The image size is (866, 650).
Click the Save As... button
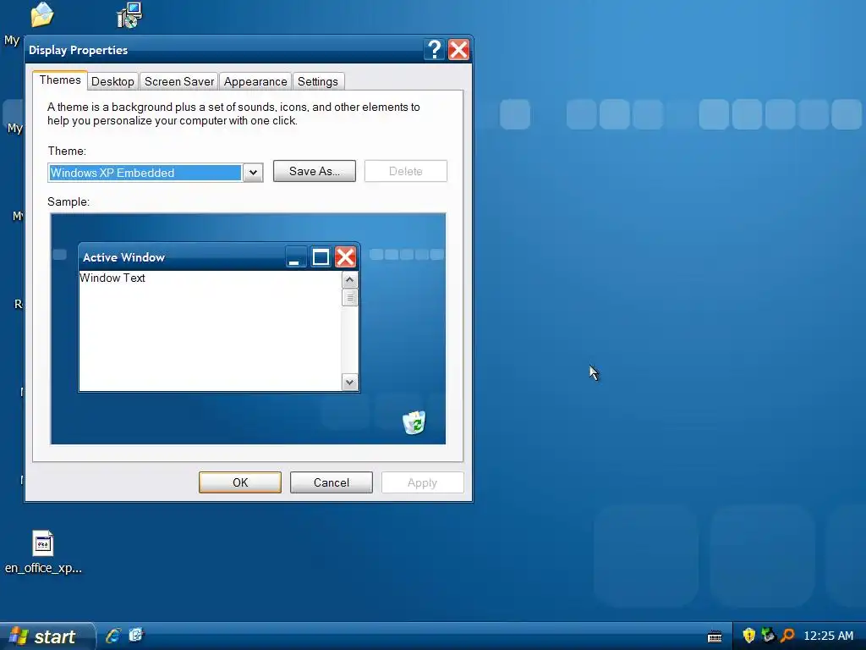[x=315, y=171]
